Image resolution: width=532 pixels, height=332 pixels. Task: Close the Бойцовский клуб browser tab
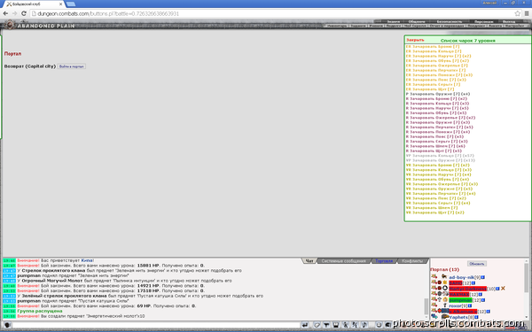click(x=61, y=4)
